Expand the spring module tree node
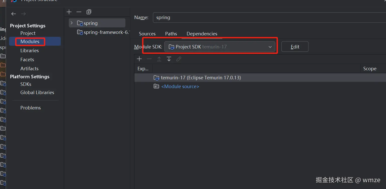The height and width of the screenshot is (189, 386). (72, 23)
